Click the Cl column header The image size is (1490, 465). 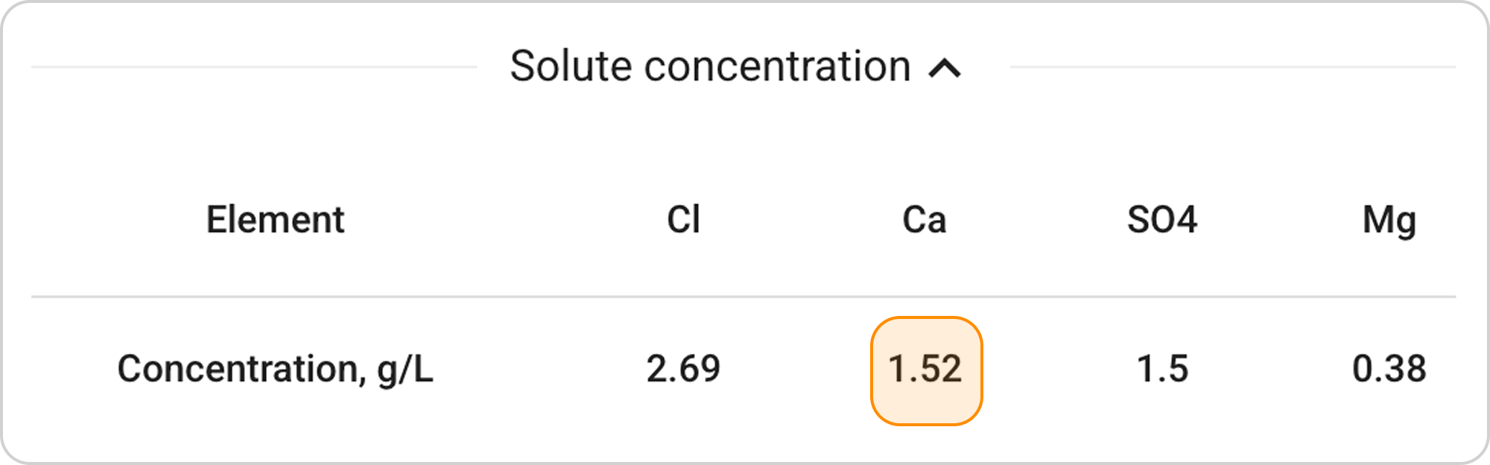(683, 220)
